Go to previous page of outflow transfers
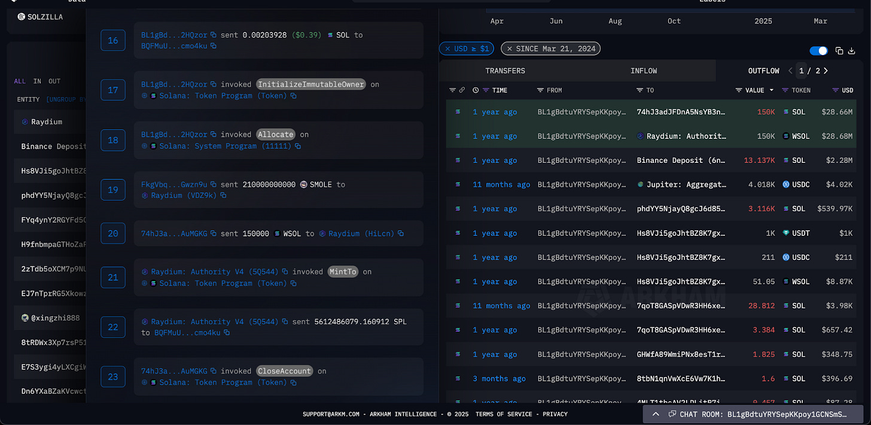Screen dimensions: 871x425 [x=790, y=71]
